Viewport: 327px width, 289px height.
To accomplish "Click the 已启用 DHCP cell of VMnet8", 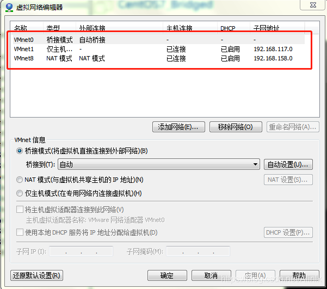I will click(x=230, y=58).
